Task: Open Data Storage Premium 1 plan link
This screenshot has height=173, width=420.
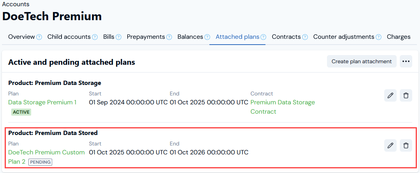Action: pos(42,102)
